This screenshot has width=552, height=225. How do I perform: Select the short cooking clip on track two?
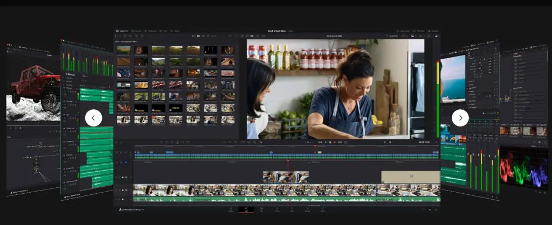286,177
